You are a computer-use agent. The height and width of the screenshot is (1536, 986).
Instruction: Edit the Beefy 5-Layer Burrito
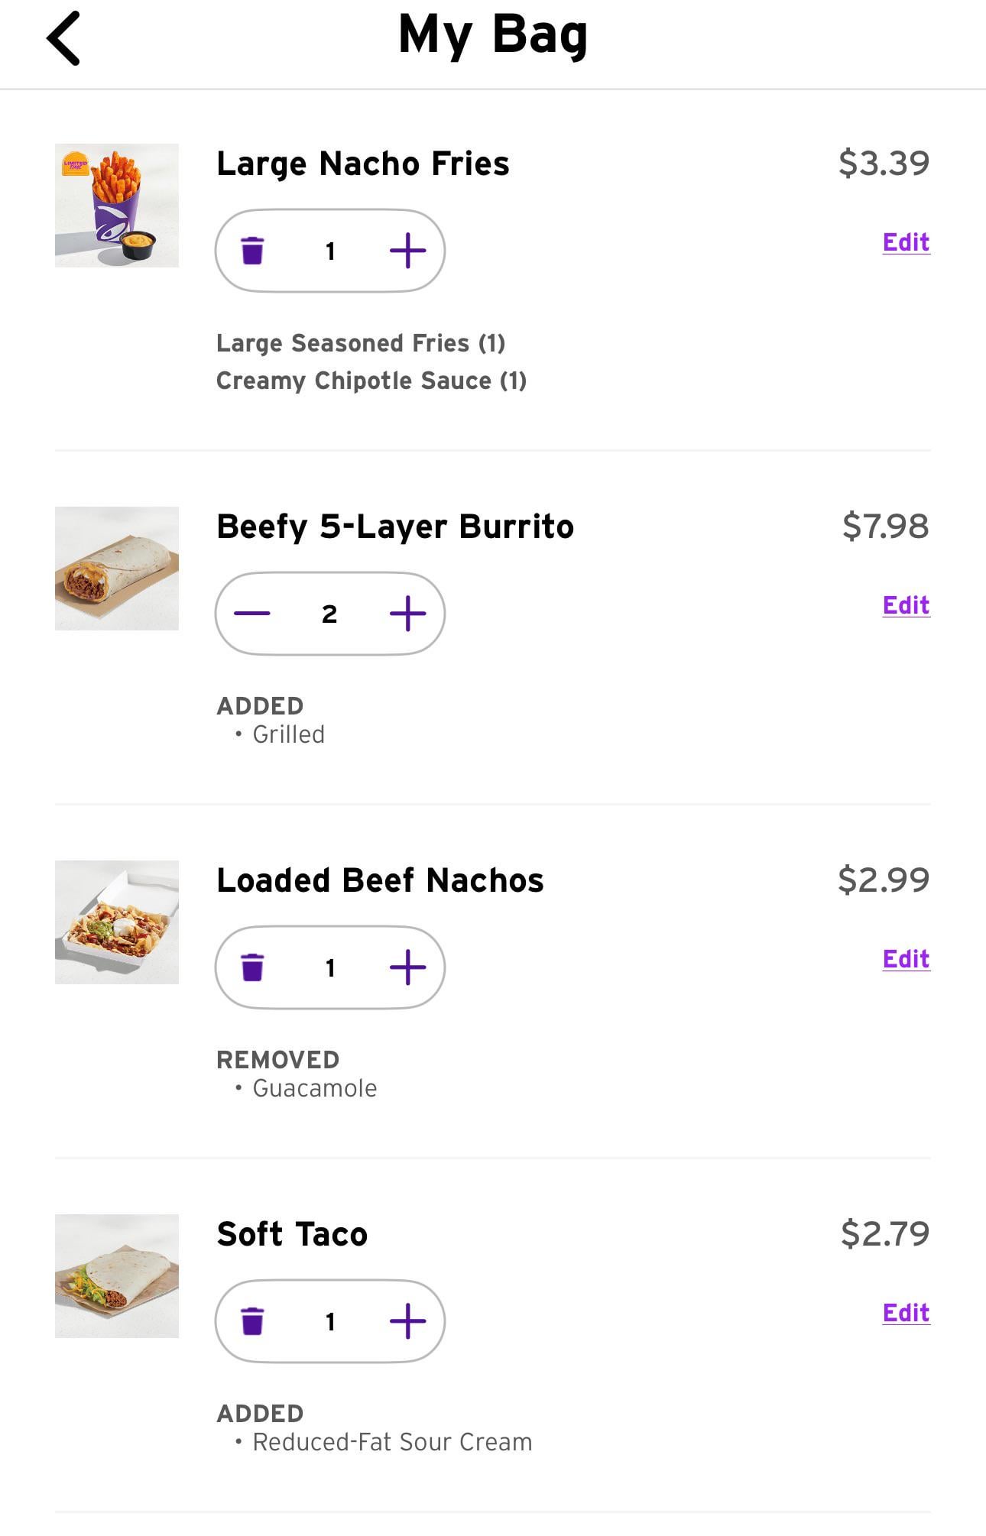906,605
